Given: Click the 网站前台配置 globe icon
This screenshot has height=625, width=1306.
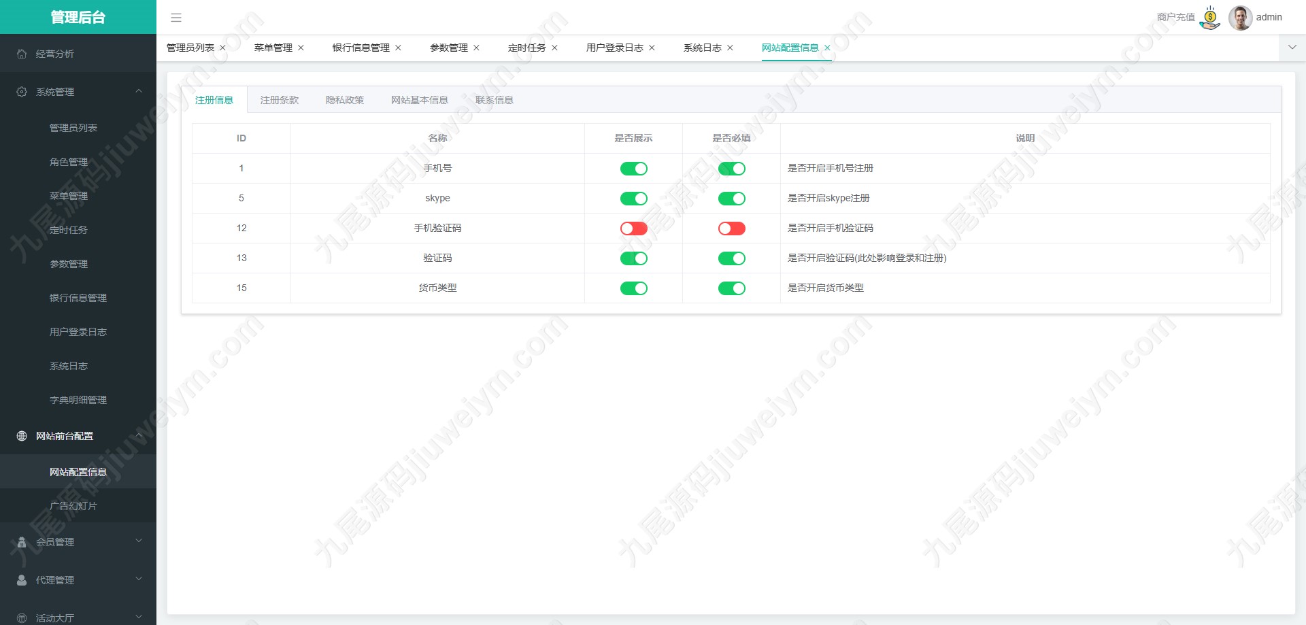Looking at the screenshot, I should (x=22, y=436).
